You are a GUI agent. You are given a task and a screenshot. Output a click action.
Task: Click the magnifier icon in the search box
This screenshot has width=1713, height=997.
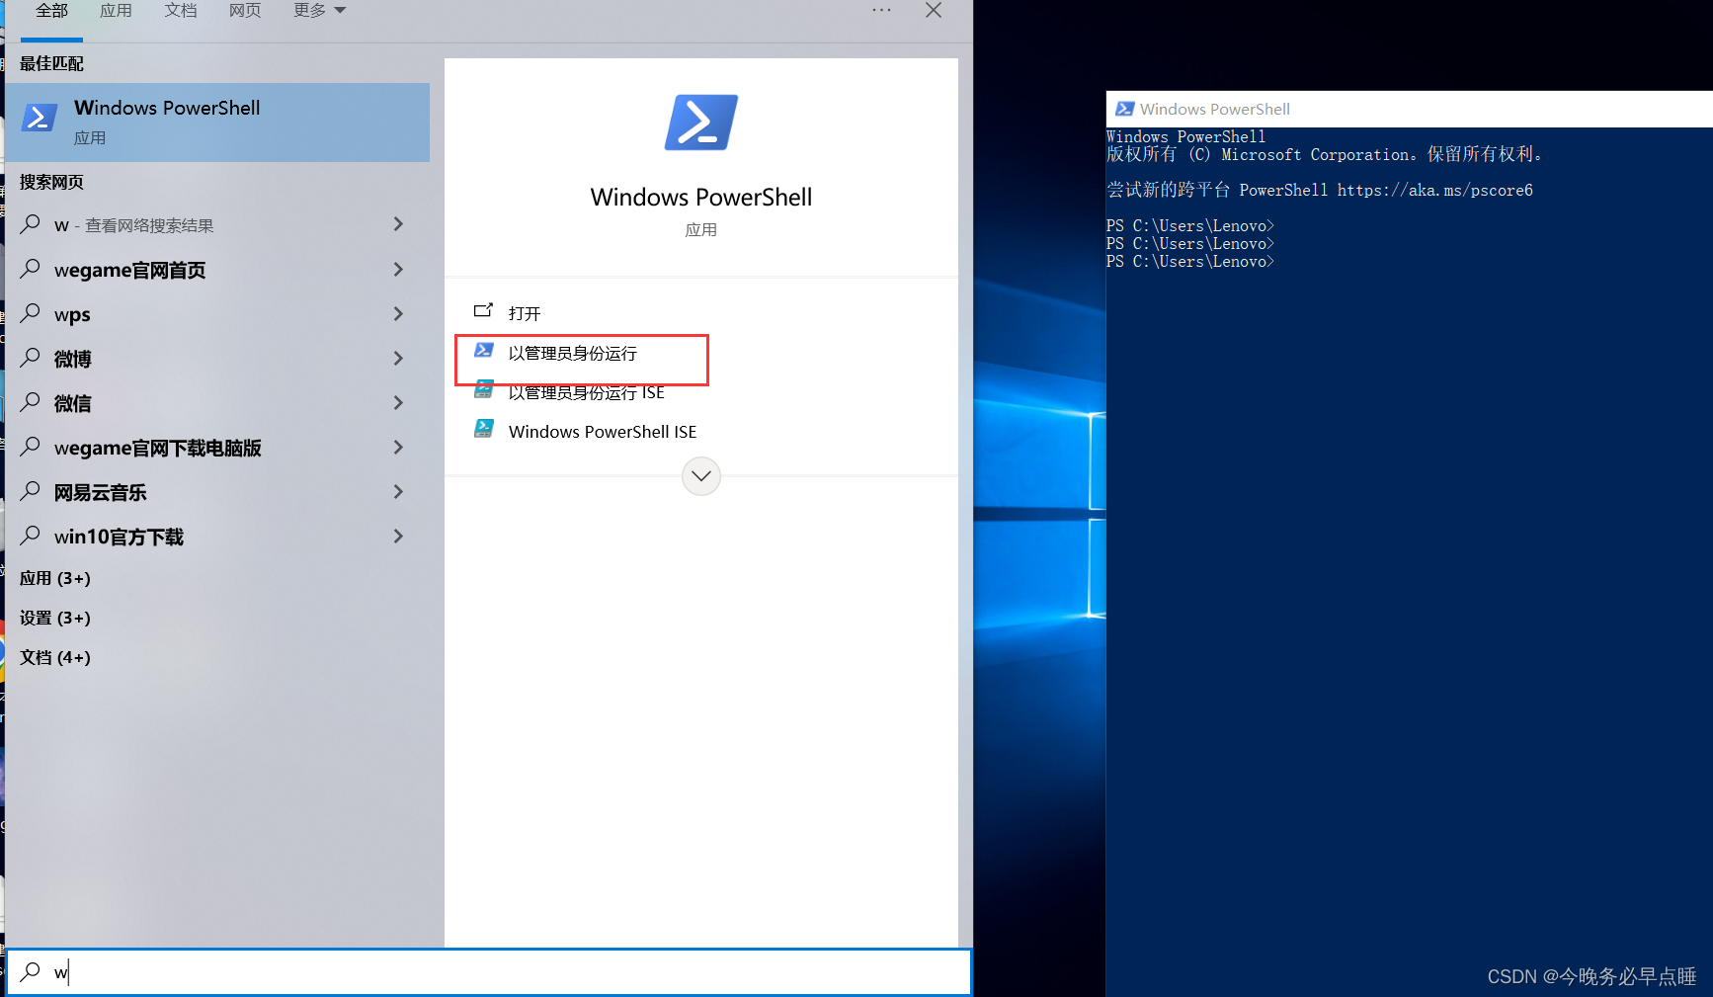click(x=31, y=971)
